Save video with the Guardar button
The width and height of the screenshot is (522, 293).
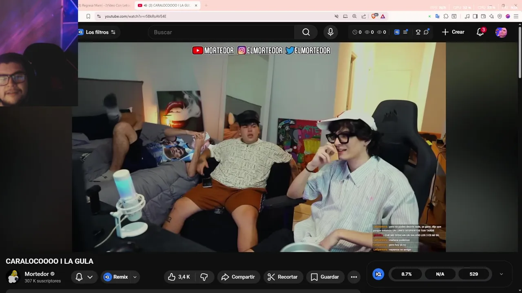click(x=325, y=277)
